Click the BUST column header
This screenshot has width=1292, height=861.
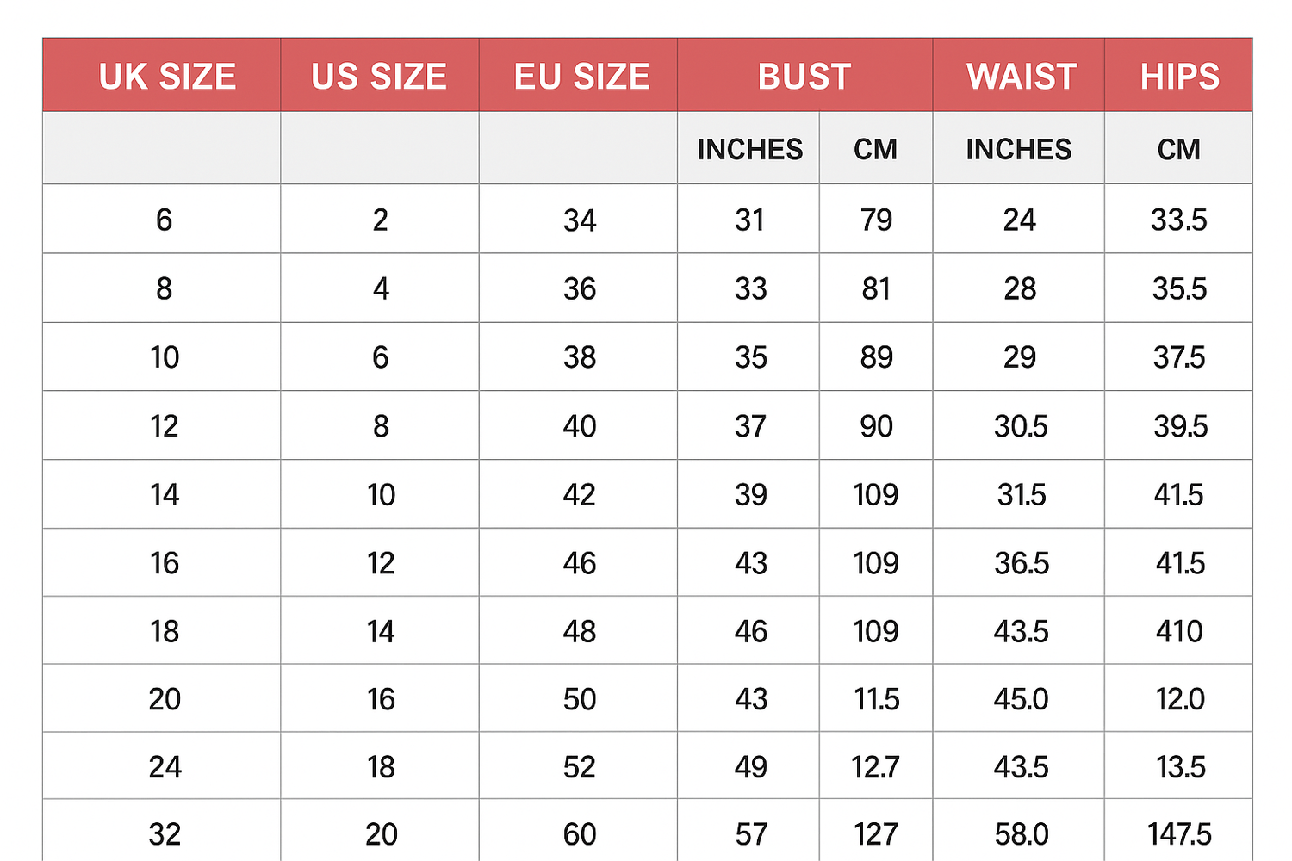[804, 77]
